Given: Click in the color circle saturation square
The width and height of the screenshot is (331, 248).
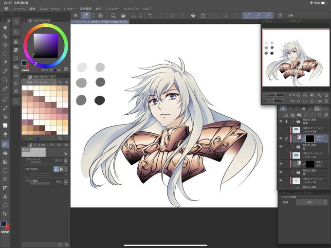Looking at the screenshot, I should click(x=46, y=46).
